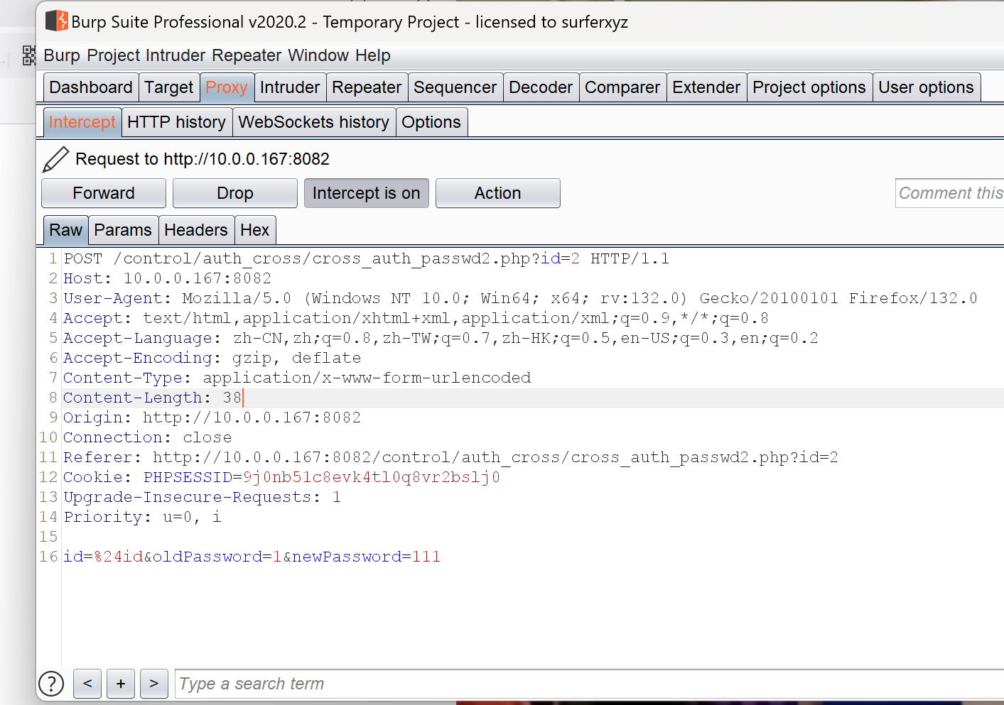Click the Origin header line
This screenshot has width=1004, height=705.
pyautogui.click(x=212, y=417)
